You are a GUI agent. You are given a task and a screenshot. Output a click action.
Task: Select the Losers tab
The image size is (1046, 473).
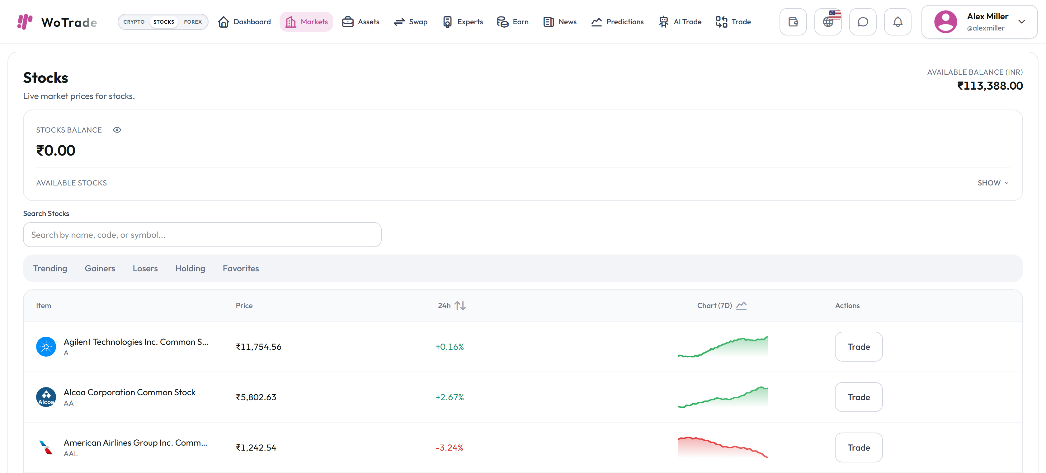(145, 268)
